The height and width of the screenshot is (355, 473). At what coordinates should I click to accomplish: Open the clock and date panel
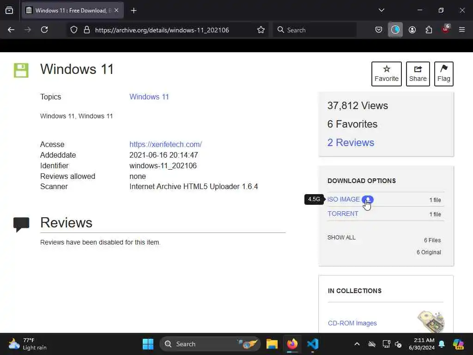(x=421, y=344)
